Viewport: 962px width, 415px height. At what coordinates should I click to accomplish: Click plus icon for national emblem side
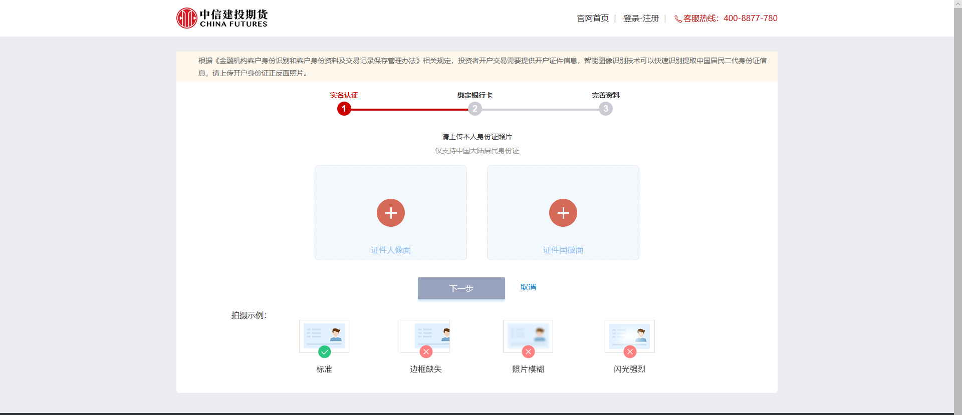[x=563, y=213]
